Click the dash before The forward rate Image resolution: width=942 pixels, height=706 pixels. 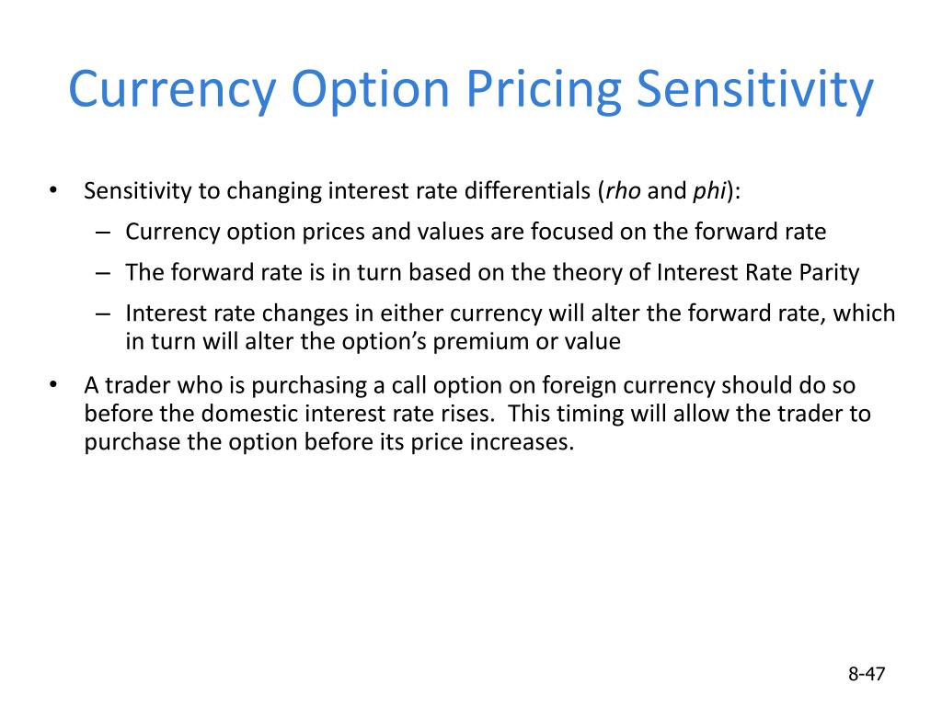pos(103,273)
